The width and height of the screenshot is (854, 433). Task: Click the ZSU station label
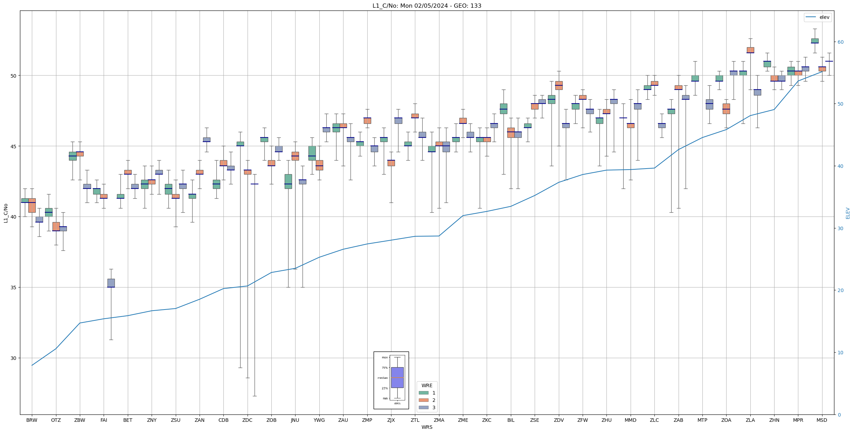click(175, 420)
